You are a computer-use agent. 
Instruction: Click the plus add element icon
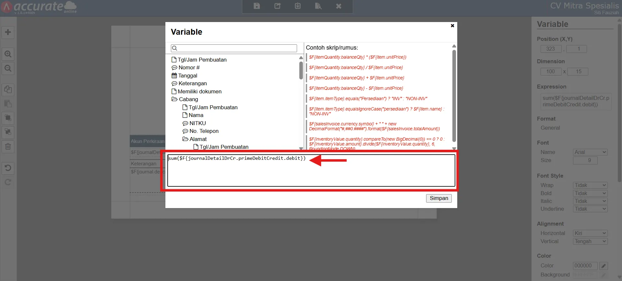(8, 32)
